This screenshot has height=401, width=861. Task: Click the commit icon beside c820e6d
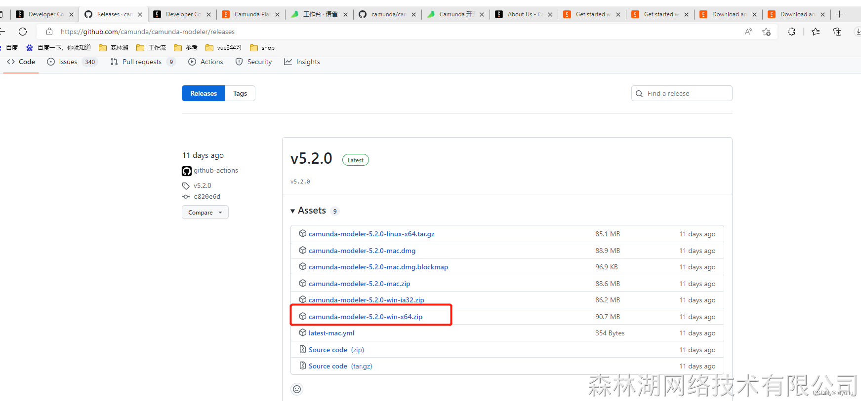click(186, 197)
